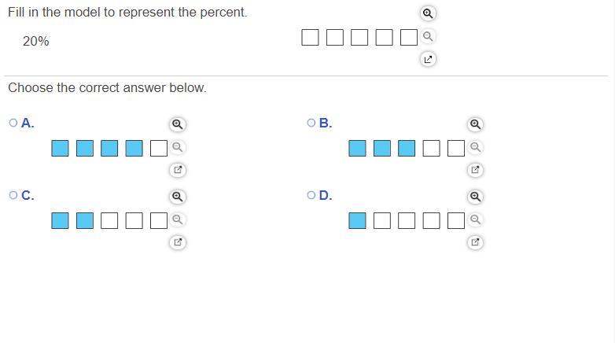Click the shaded blue square in option D
This screenshot has width=615, height=343.
pos(357,220)
